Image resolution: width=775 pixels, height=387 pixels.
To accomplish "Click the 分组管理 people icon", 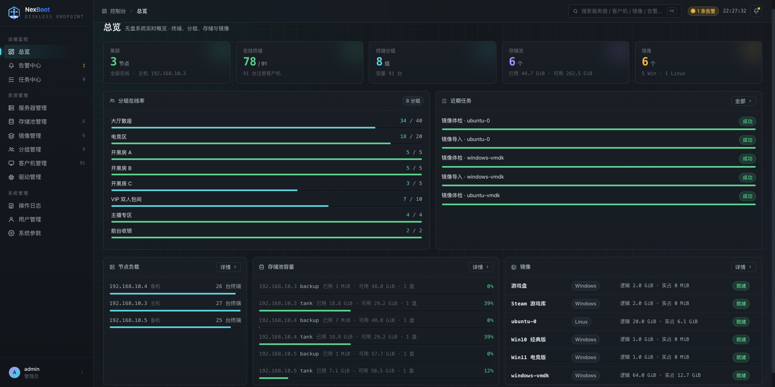I will pyautogui.click(x=11, y=149).
